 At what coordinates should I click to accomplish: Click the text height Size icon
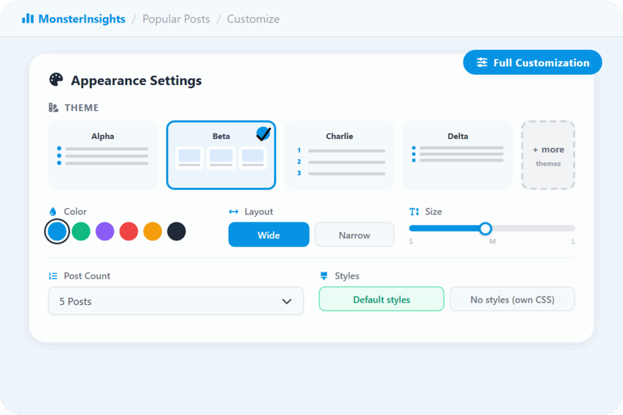pos(414,211)
